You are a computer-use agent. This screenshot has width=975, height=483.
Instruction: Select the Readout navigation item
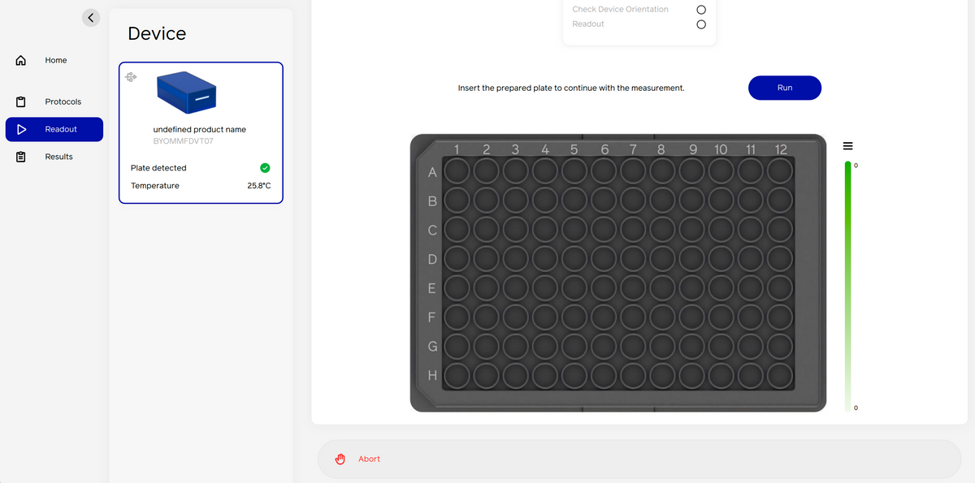point(54,129)
